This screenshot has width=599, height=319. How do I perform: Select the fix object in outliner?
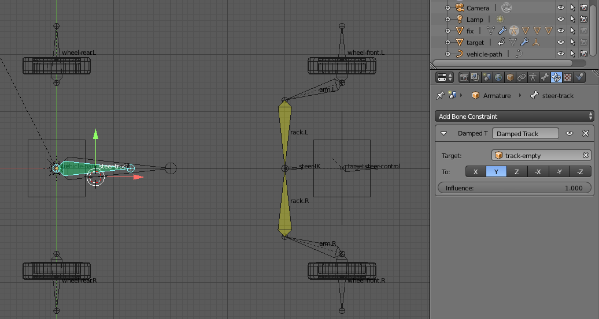(470, 31)
